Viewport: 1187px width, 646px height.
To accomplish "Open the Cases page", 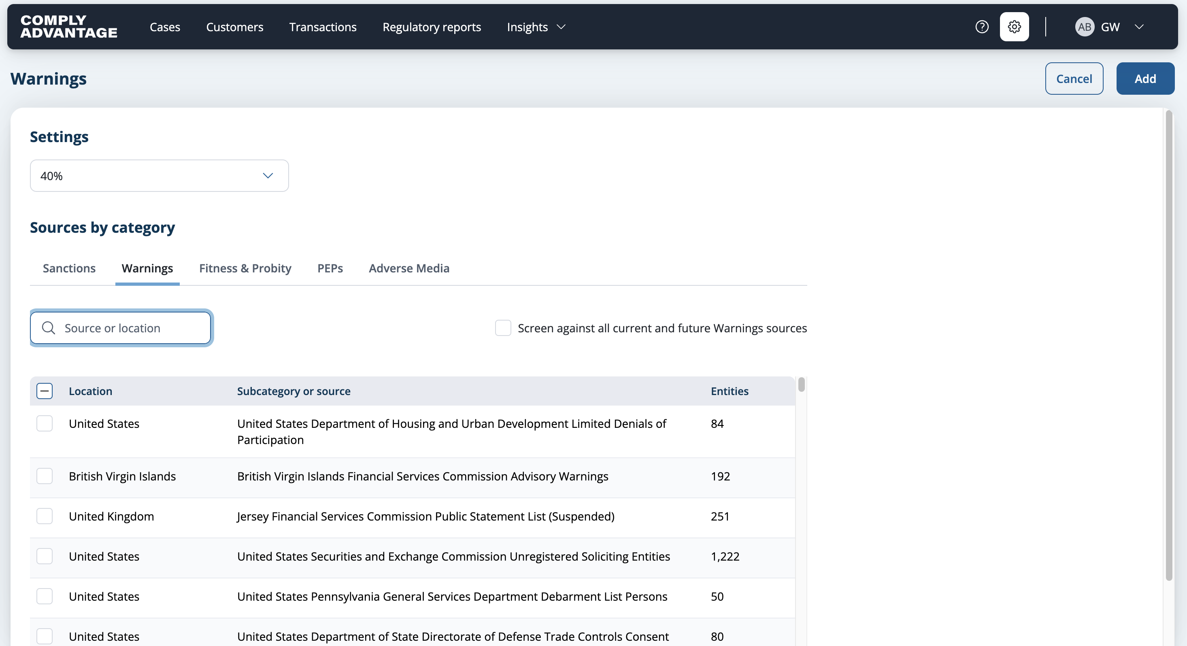I will coord(165,27).
